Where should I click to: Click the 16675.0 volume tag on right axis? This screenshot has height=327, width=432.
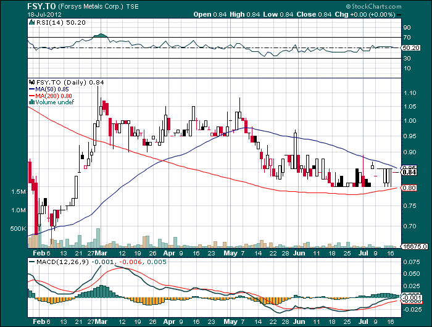point(414,246)
